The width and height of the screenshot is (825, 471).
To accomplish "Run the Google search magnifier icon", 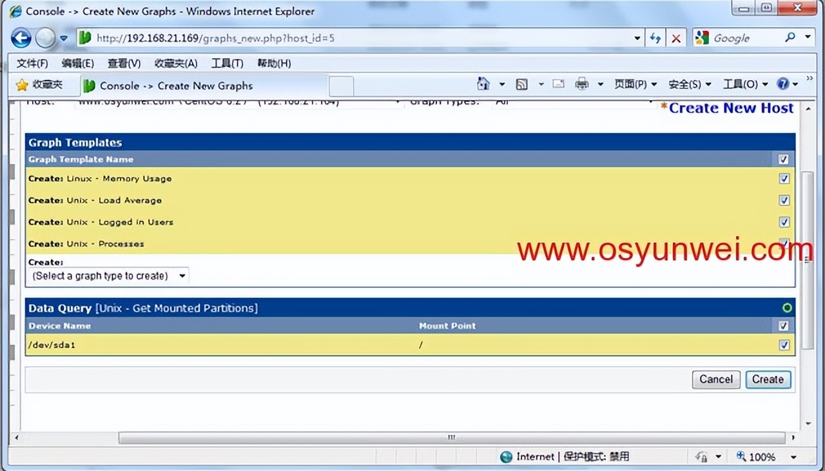I will pos(790,37).
